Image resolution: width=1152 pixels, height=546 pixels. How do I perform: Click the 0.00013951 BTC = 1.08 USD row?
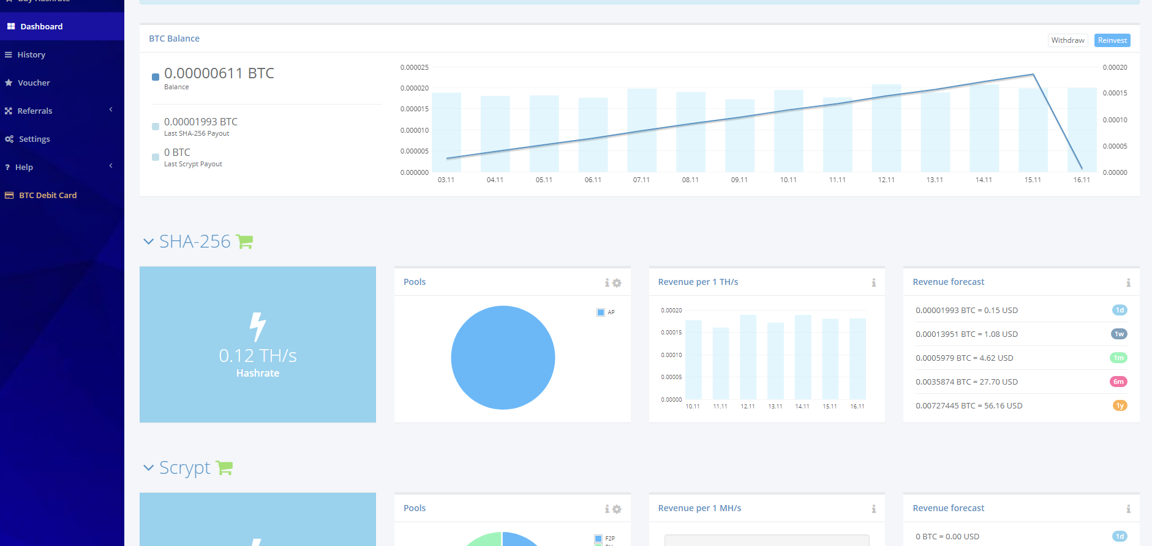(1021, 334)
